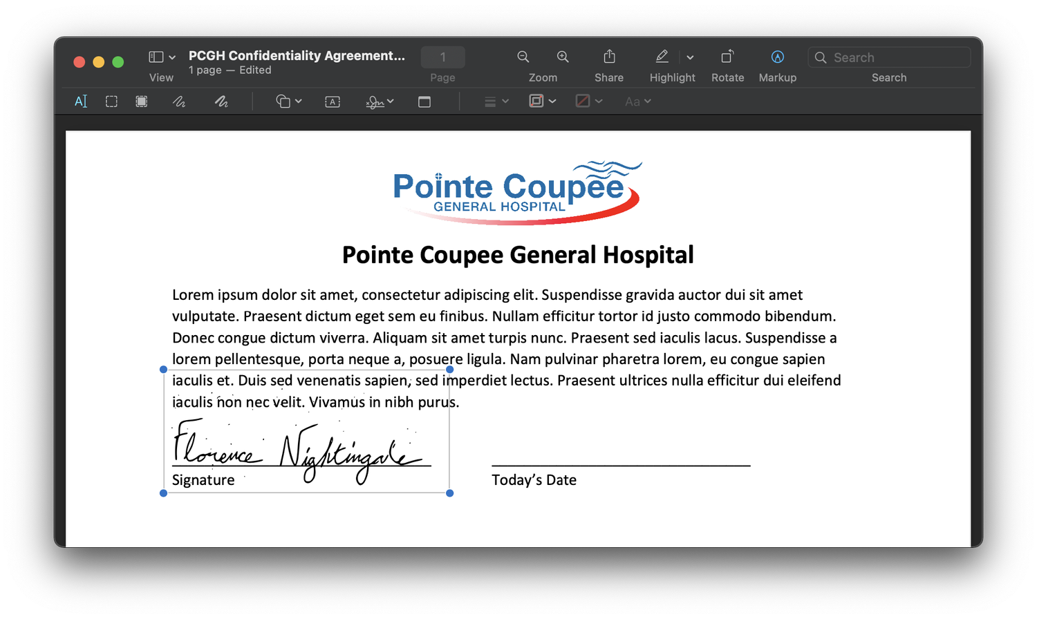Click the Zoom In magnifier
Image resolution: width=1037 pixels, height=619 pixels.
point(563,57)
